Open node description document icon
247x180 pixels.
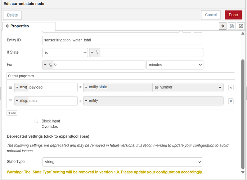(232, 26)
